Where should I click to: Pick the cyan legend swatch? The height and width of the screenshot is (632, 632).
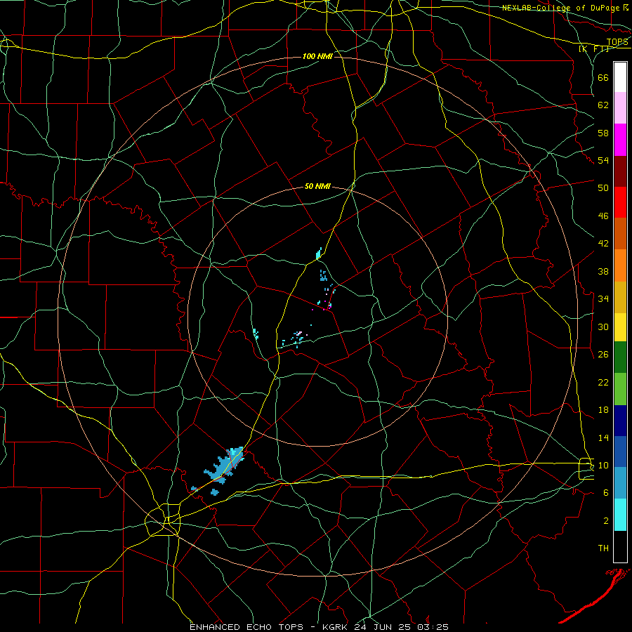pyautogui.click(x=620, y=515)
